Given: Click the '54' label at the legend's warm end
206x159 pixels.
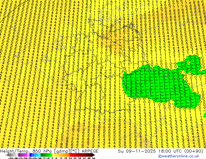Looking at the screenshot, I should coord(94,158).
